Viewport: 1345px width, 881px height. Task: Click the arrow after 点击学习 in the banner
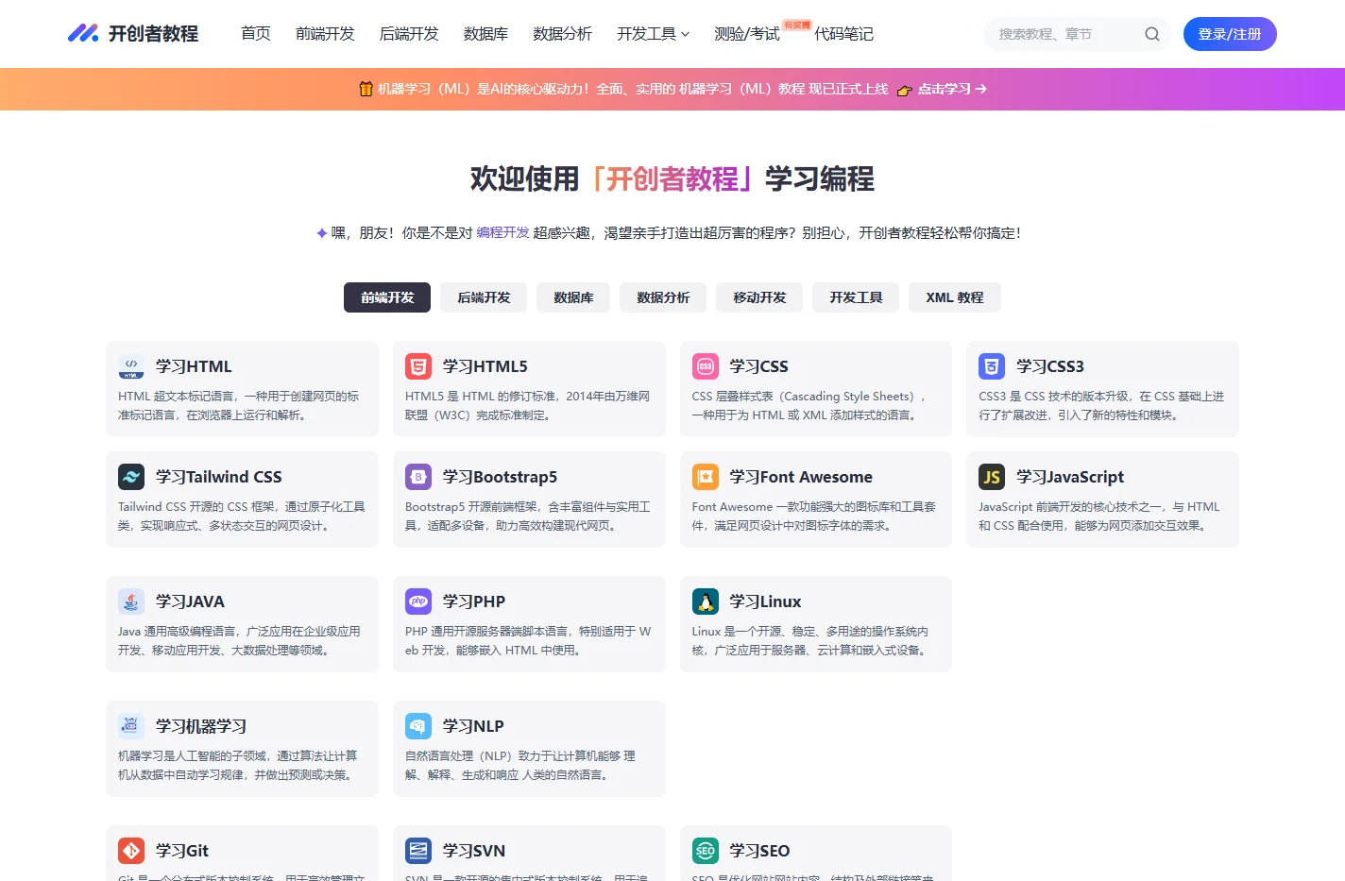981,89
